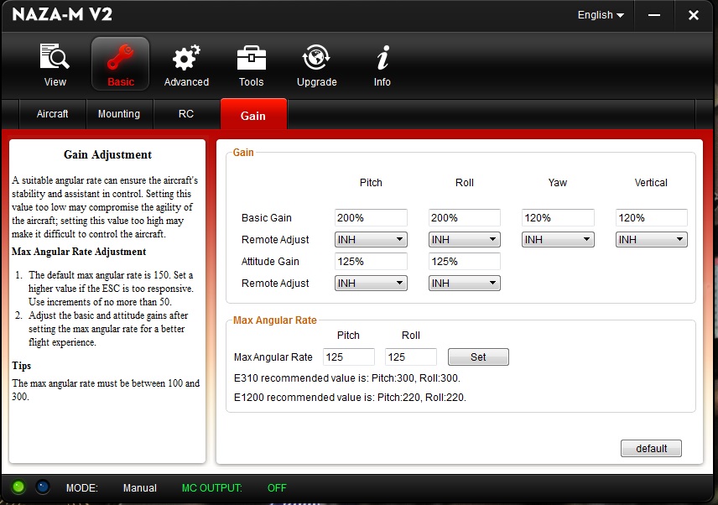
Task: Click MC OUTPUT label in status bar
Action: [x=212, y=488]
